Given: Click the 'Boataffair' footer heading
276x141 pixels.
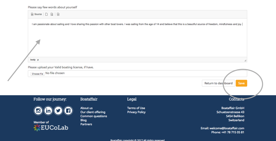Looking at the screenshot, I should click(x=89, y=99).
